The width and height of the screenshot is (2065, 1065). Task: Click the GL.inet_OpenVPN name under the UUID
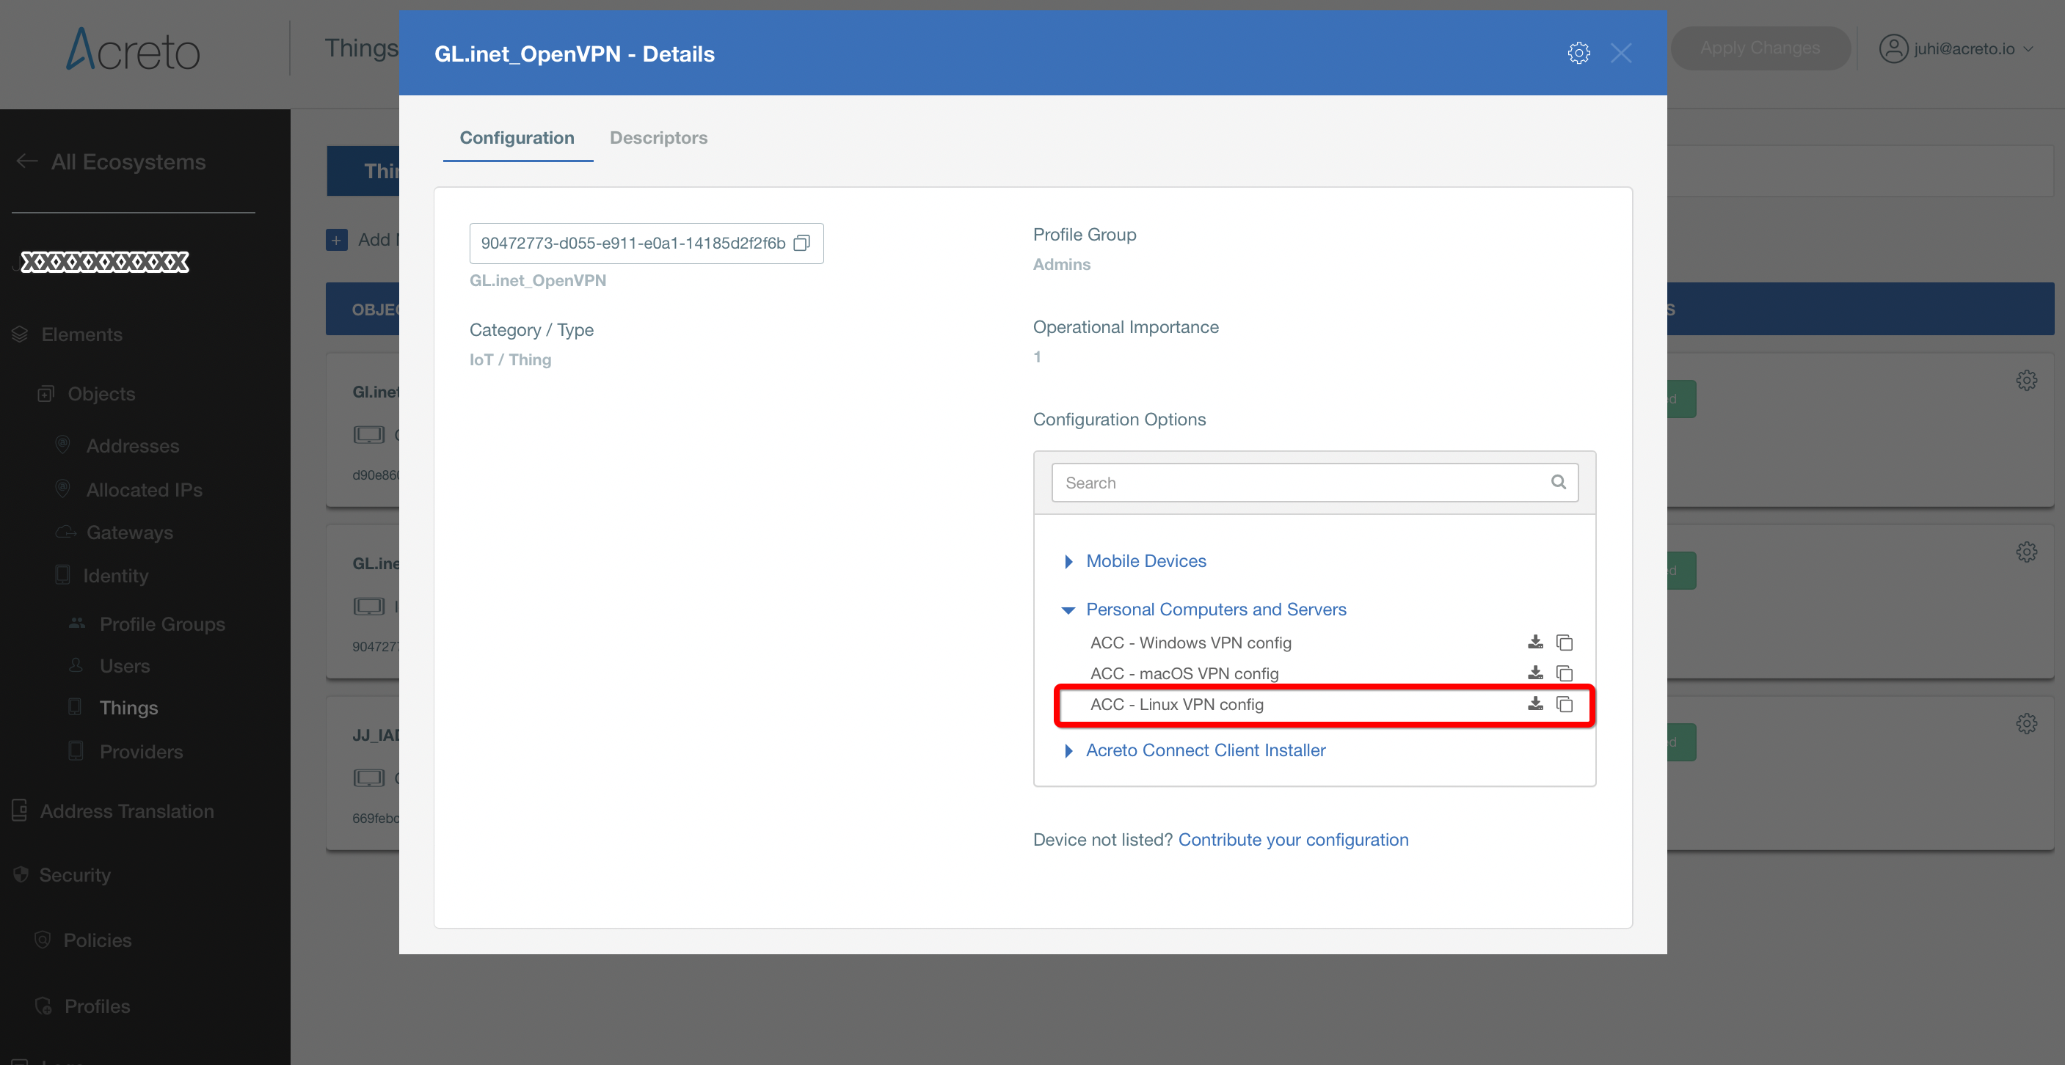point(538,280)
